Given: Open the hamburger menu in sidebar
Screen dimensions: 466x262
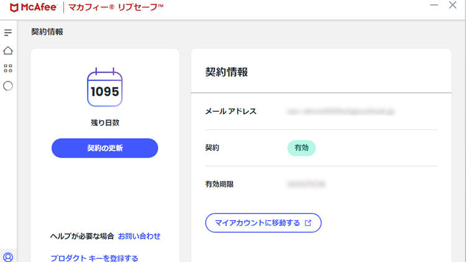Looking at the screenshot, I should point(8,32).
